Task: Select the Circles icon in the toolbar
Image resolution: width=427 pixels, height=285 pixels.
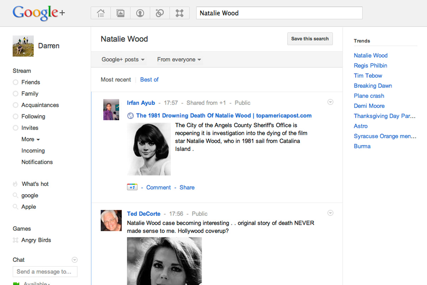Action: coord(160,13)
